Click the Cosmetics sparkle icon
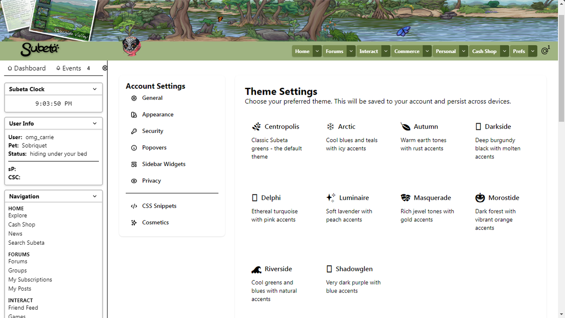The width and height of the screenshot is (565, 318). tap(134, 223)
